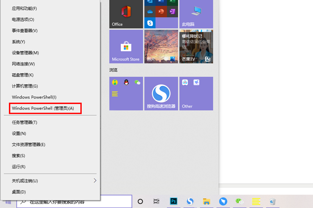Launch the 搜狗高速浏览器 tile

(161, 93)
